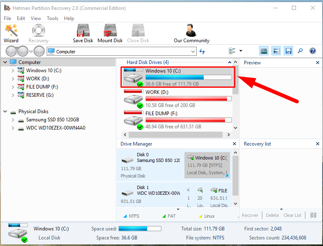
Task: Open the view mode options icon
Action: click(232, 51)
